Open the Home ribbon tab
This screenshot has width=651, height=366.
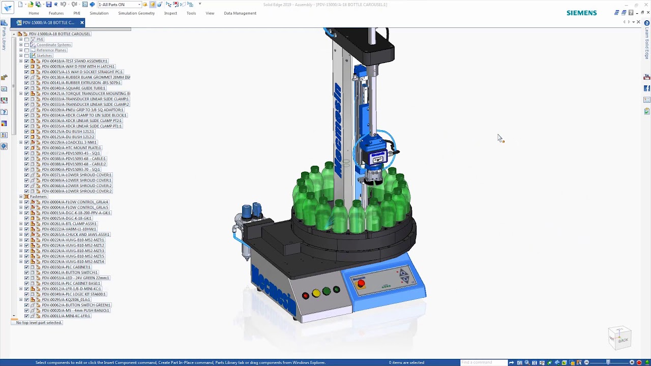click(34, 13)
